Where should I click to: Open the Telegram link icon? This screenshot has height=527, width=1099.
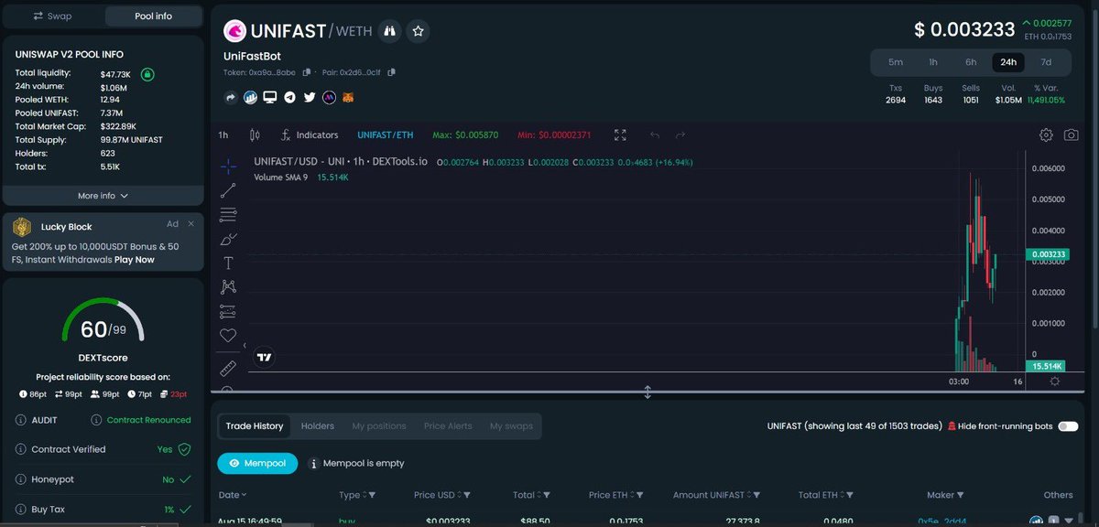(x=289, y=97)
